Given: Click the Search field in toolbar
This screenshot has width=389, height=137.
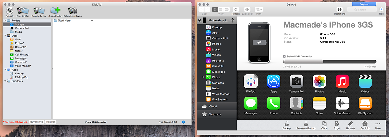Looking at the screenshot, I should 362,10.
